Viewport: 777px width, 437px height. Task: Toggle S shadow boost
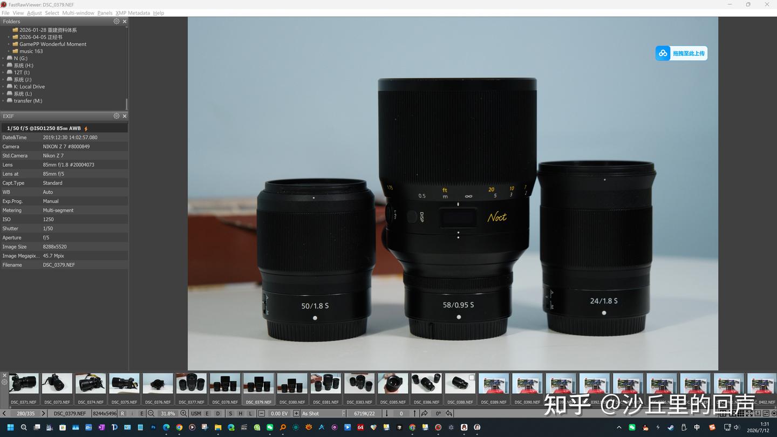tap(230, 413)
